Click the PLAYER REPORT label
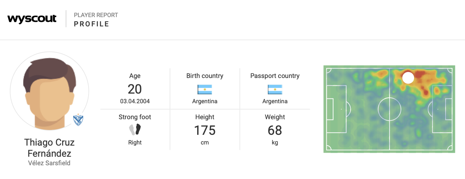465x179 pixels. (96, 15)
